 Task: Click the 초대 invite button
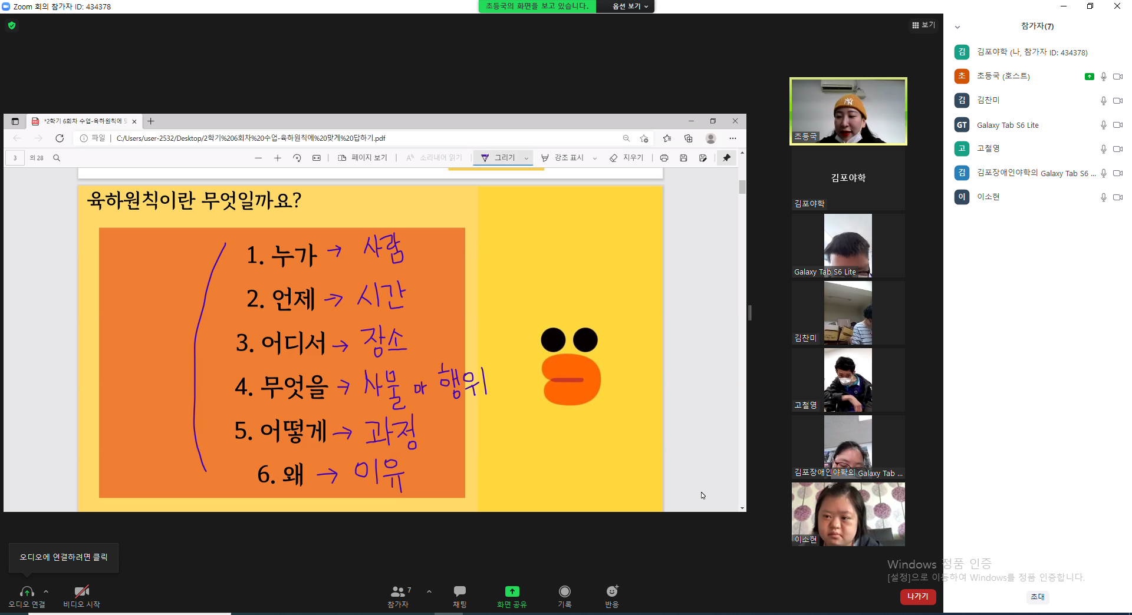[x=1037, y=597]
